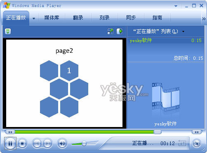Skip to the next track

coord(47,144)
